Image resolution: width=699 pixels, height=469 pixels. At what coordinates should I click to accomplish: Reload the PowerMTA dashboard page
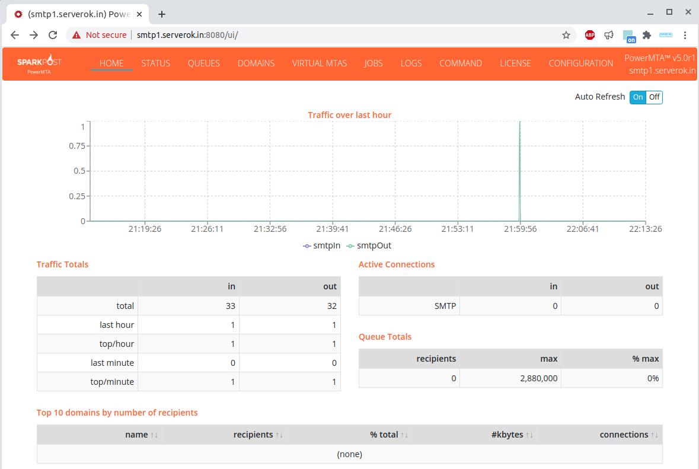(52, 35)
